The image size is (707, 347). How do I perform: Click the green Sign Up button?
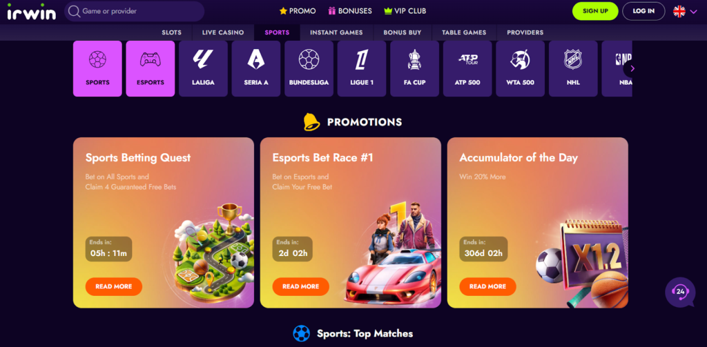(x=595, y=11)
